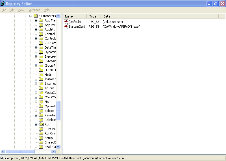Click the tree horizontal scrollbar thumb
Screen dimensions: 226x161
click(20, 151)
